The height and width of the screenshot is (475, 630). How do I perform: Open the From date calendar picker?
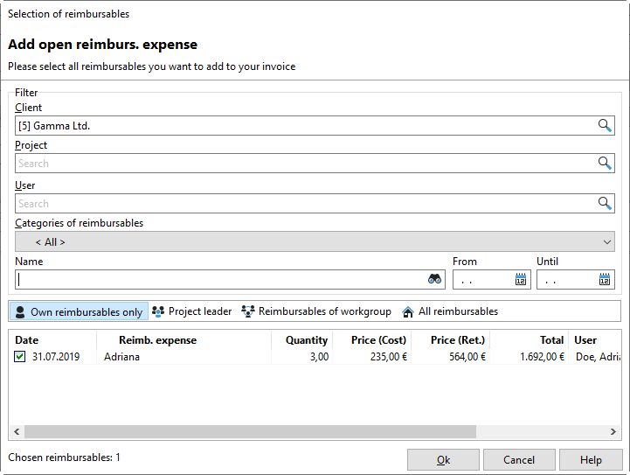click(522, 280)
